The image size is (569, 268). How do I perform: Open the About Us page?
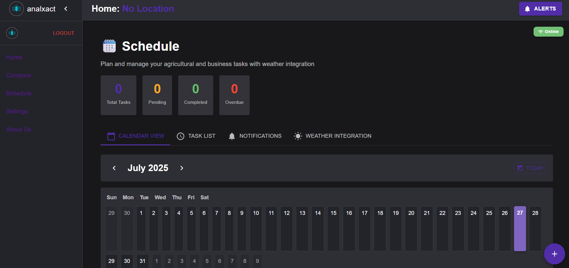point(19,129)
